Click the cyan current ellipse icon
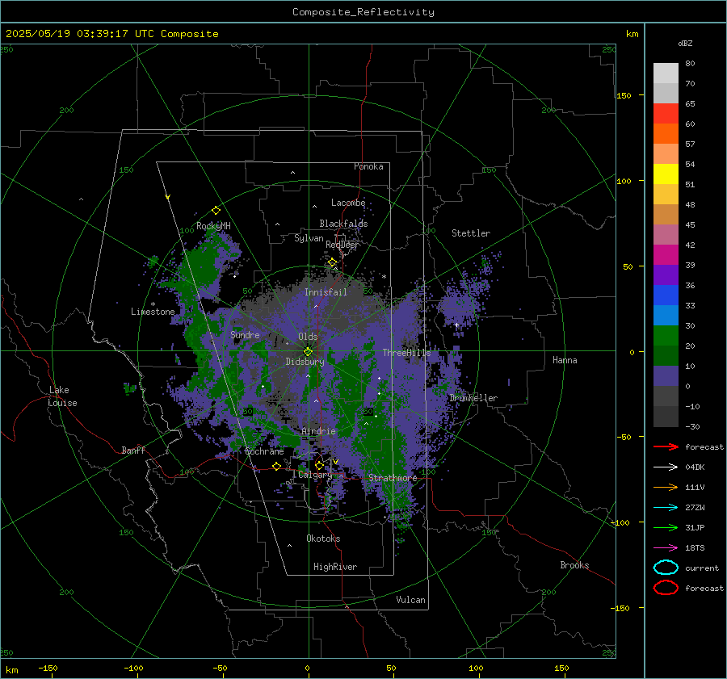 pos(666,568)
